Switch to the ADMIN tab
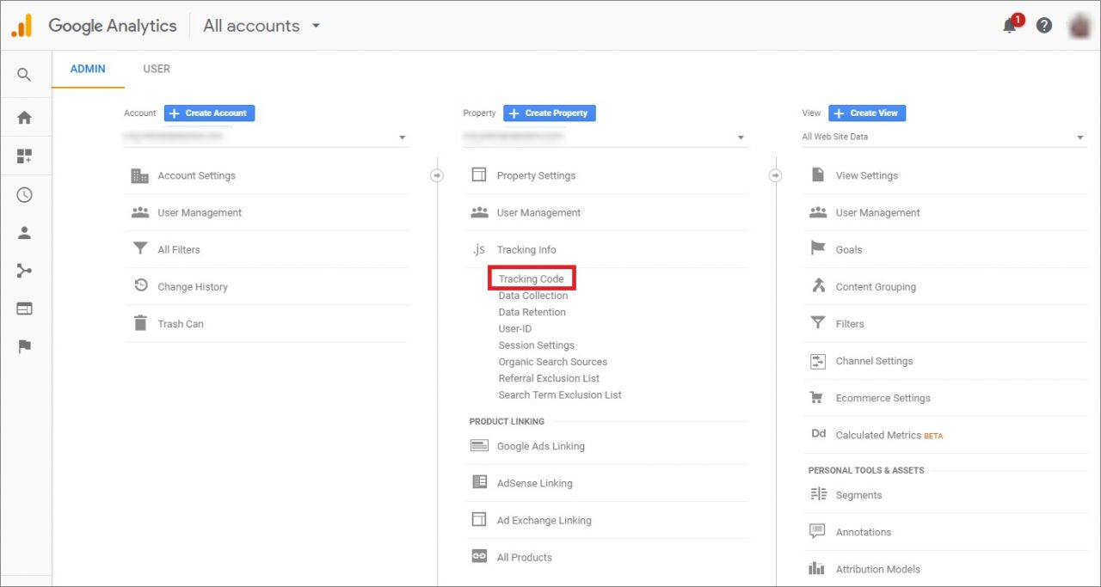Screen dimensions: 1101x587 coord(88,69)
